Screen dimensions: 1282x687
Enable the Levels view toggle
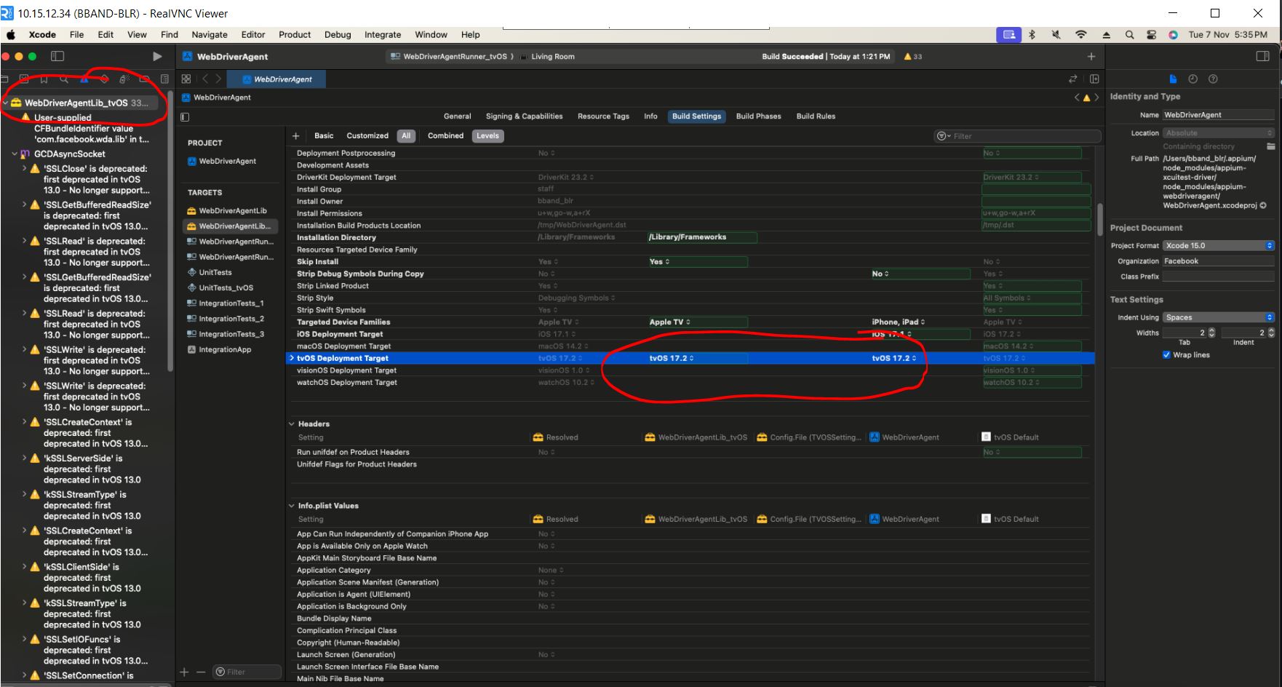click(x=487, y=136)
